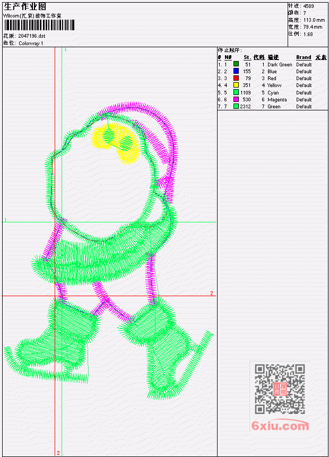This screenshot has height=457, width=329.
Task: Click 'Default' brand in the Dark Green row
Action: 304,64
